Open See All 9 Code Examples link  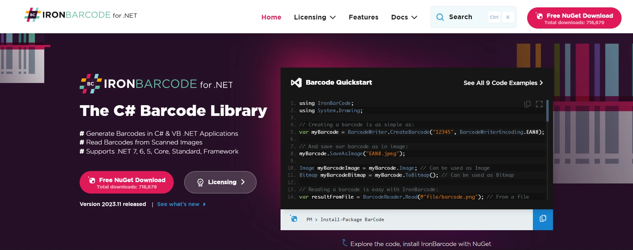[503, 83]
